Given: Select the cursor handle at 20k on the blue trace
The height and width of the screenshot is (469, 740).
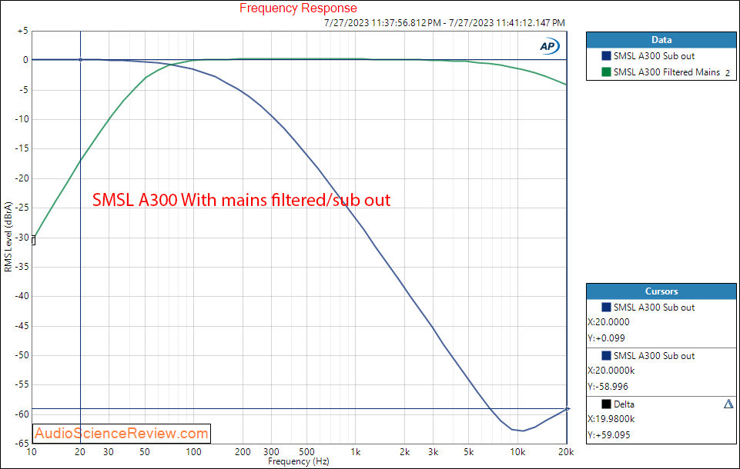Looking at the screenshot, I should [567, 409].
